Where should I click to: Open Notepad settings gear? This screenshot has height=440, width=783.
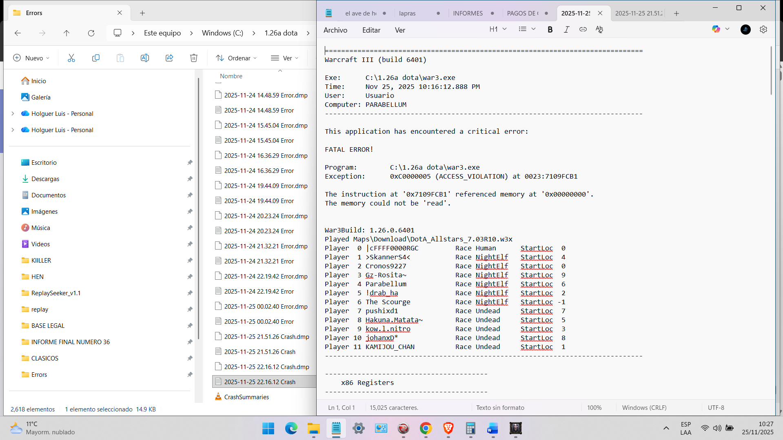[x=763, y=29]
